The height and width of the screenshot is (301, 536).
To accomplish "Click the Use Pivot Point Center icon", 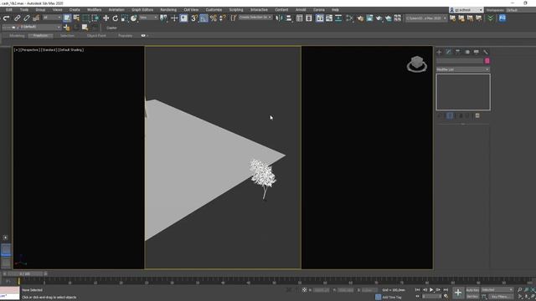I will (164, 18).
